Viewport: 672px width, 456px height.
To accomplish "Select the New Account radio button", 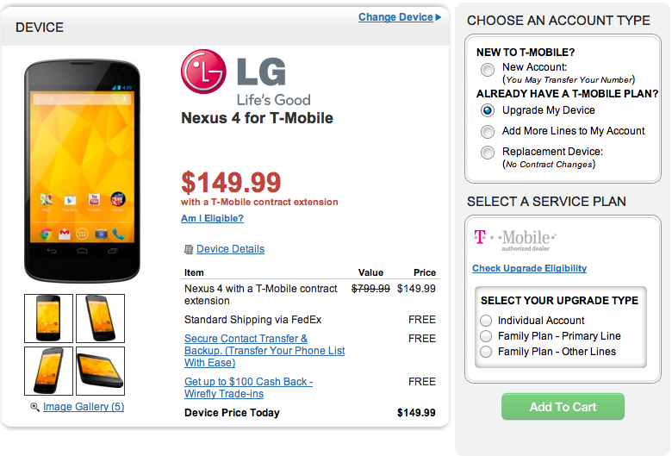I will point(488,69).
